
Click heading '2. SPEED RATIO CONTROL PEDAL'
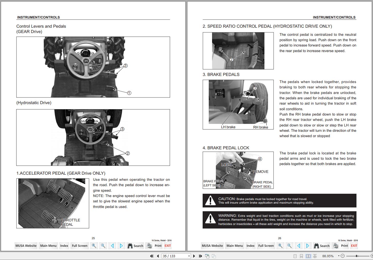point(267,26)
